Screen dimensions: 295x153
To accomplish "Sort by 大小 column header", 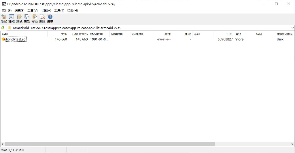I will click(x=58, y=34).
